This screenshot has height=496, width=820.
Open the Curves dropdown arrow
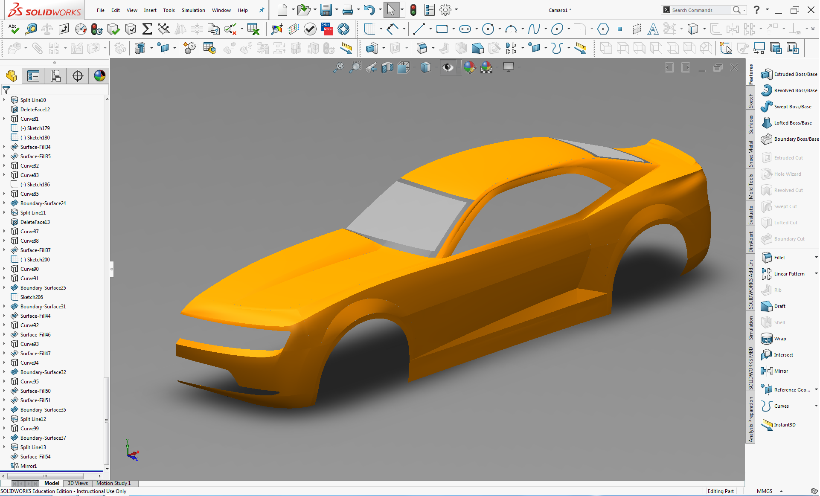click(816, 406)
